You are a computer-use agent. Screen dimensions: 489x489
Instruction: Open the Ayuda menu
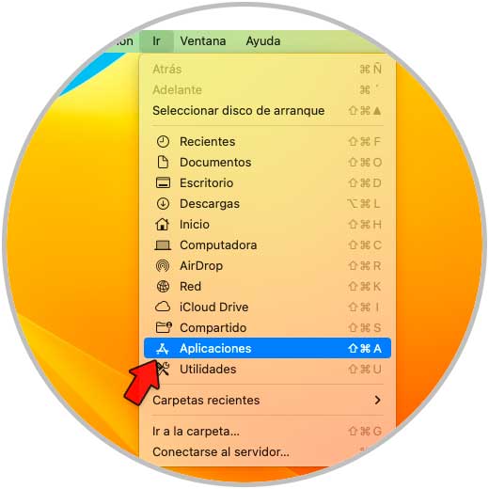coord(263,41)
